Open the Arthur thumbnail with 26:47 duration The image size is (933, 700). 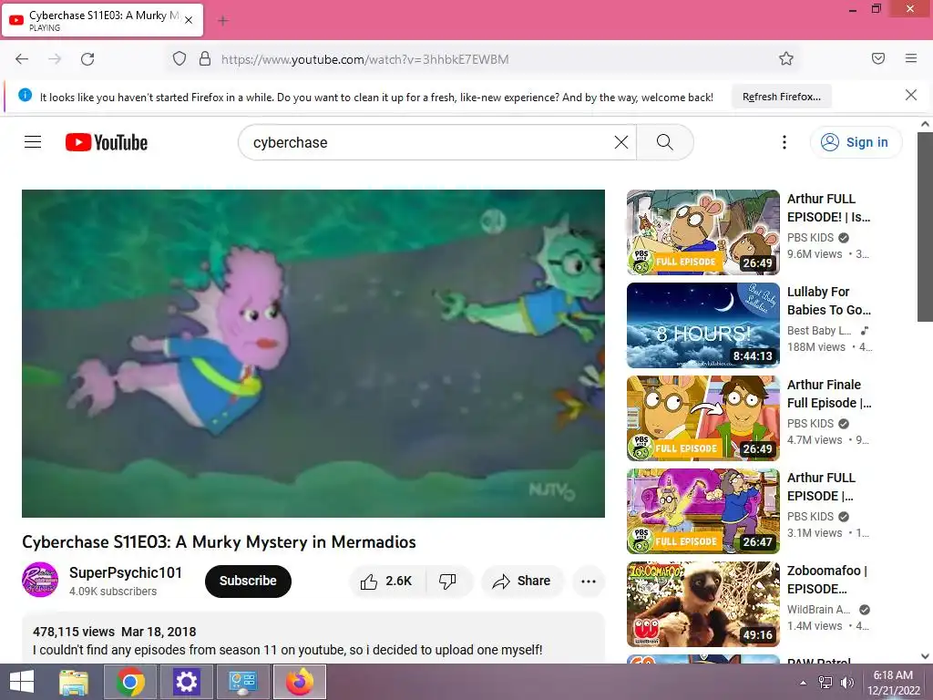(702, 510)
